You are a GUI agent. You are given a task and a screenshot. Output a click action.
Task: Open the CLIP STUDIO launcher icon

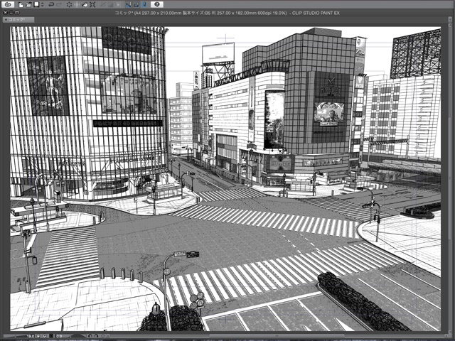pos(8,4)
